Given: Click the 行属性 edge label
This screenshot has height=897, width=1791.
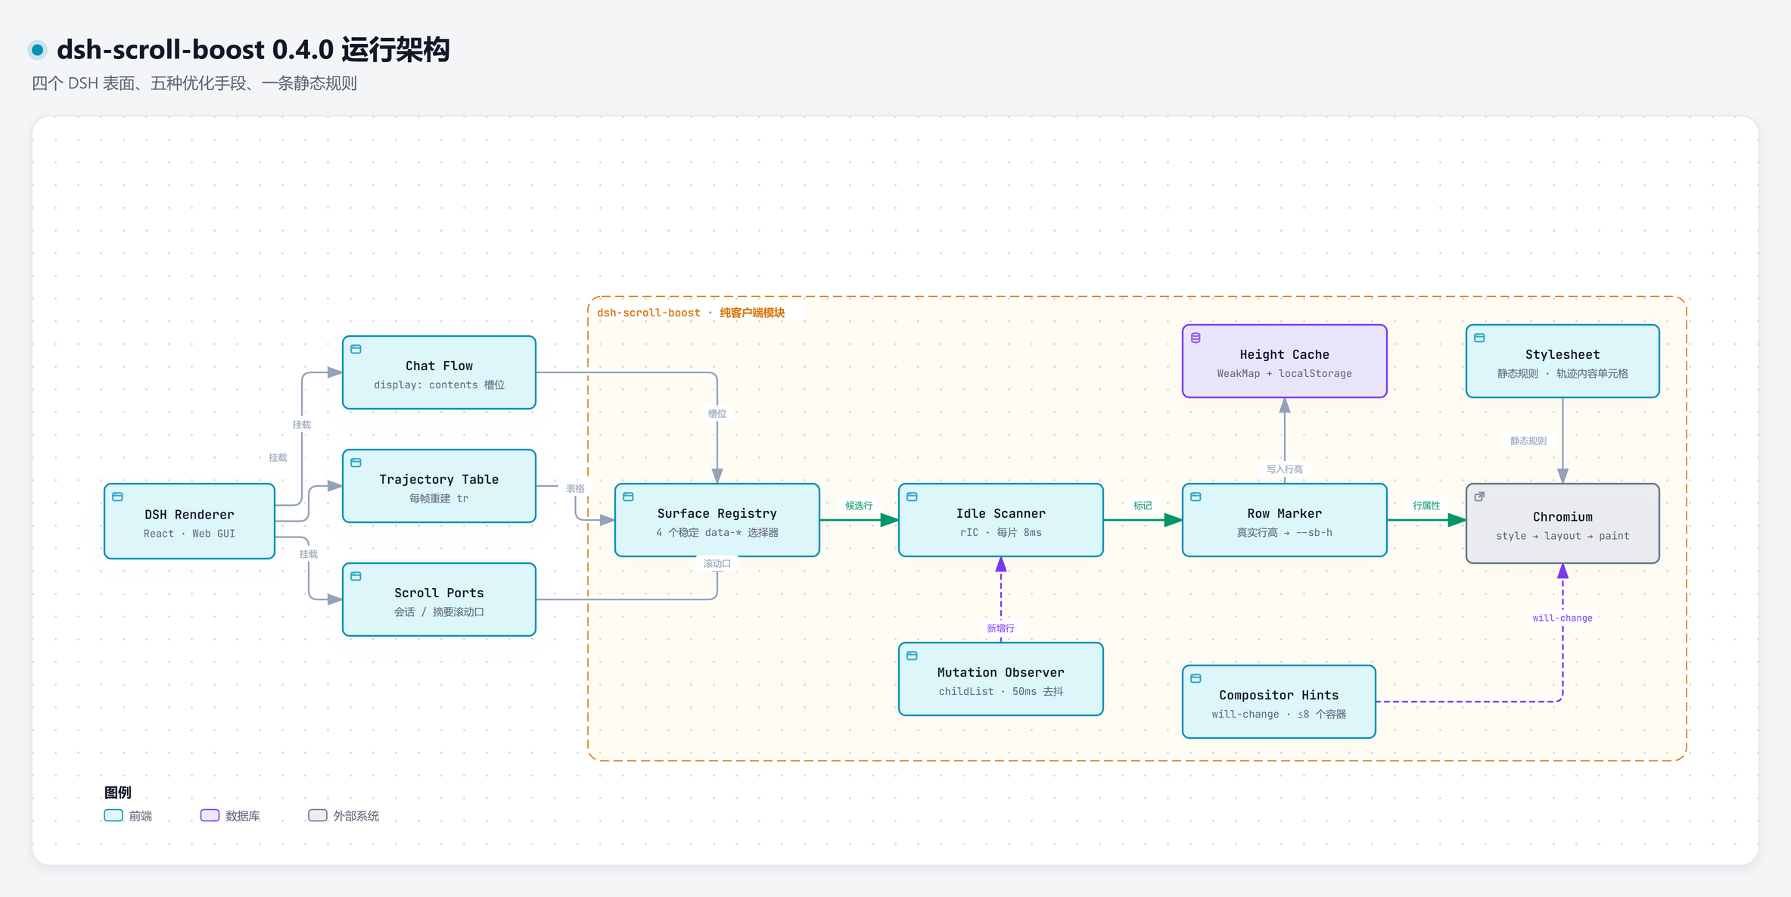Looking at the screenshot, I should [1426, 506].
